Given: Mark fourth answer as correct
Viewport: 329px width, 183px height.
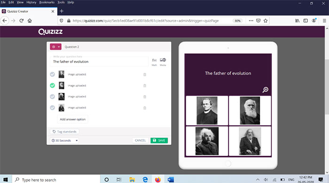Looking at the screenshot, I should pyautogui.click(x=53, y=107).
